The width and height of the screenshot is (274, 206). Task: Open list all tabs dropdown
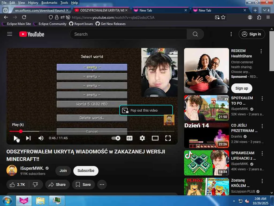pyautogui.click(x=266, y=10)
